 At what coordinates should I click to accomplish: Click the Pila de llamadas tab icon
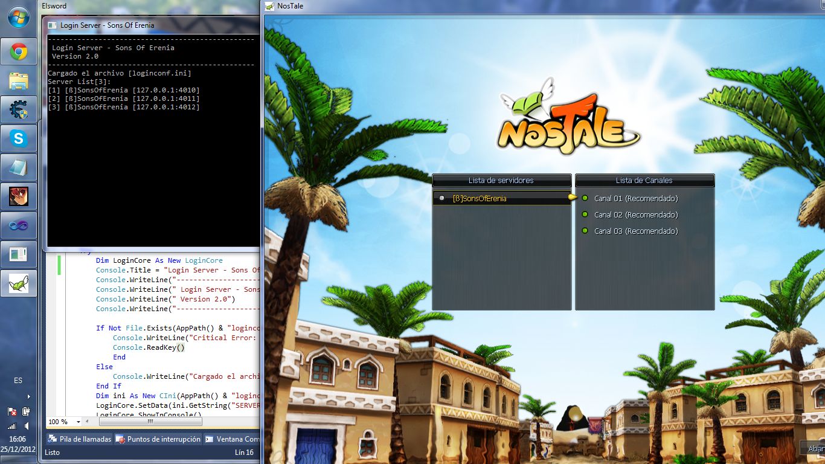coord(53,439)
